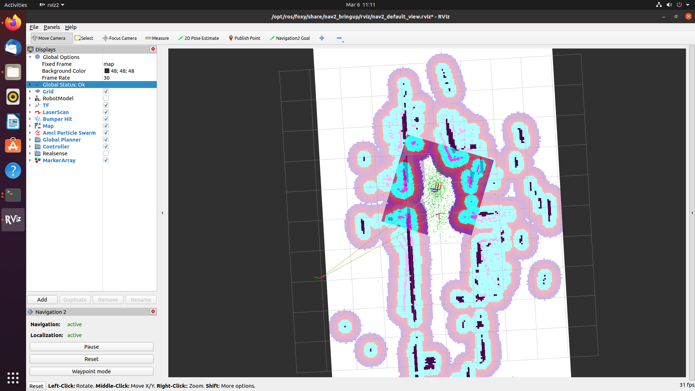Disable the LaserScan display checkbox
Screen dimensions: 695x391
(106, 112)
